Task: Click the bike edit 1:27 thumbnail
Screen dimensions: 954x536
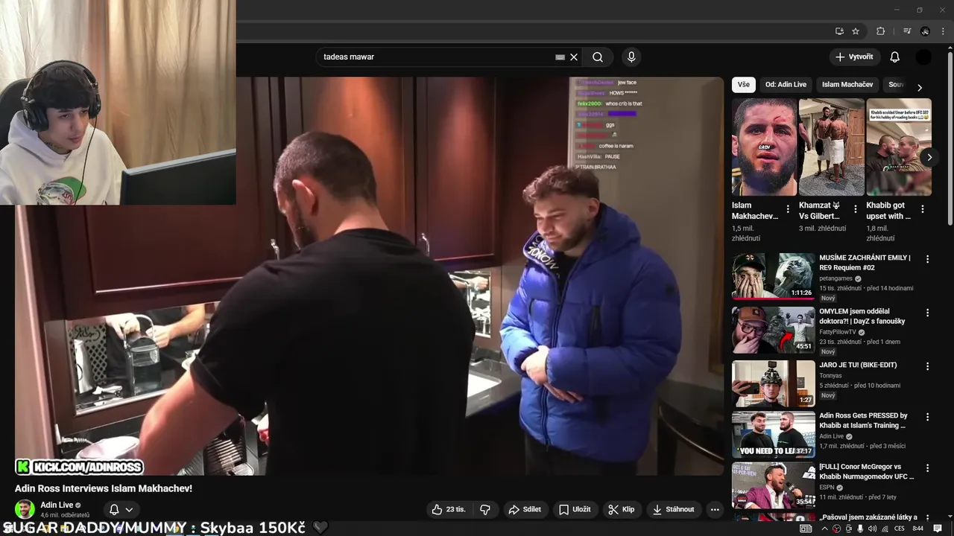Action: (x=774, y=383)
